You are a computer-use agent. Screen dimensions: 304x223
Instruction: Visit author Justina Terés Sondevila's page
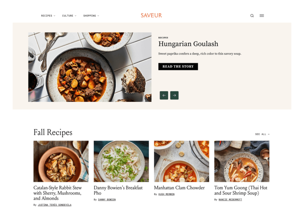[x=55, y=205]
